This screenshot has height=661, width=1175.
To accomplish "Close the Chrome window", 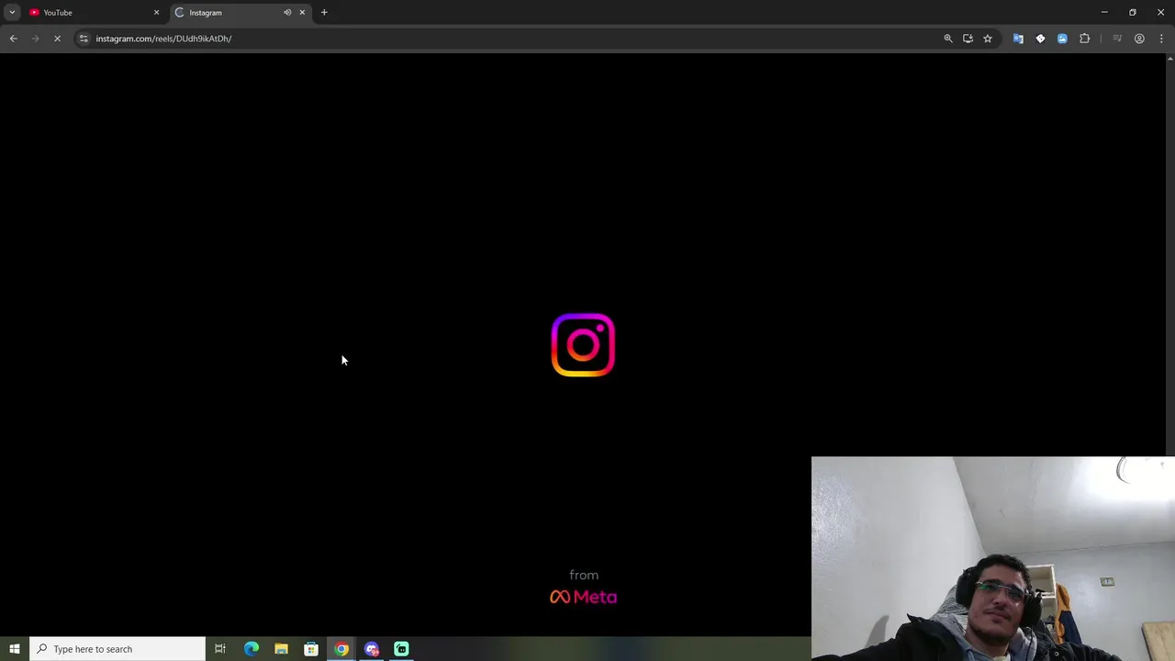I will pyautogui.click(x=1160, y=12).
